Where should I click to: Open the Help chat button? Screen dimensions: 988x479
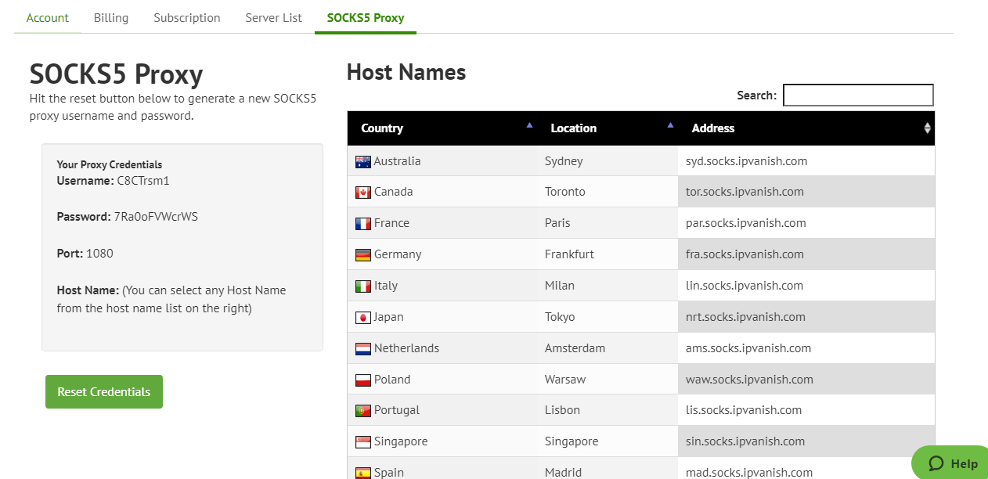950,463
